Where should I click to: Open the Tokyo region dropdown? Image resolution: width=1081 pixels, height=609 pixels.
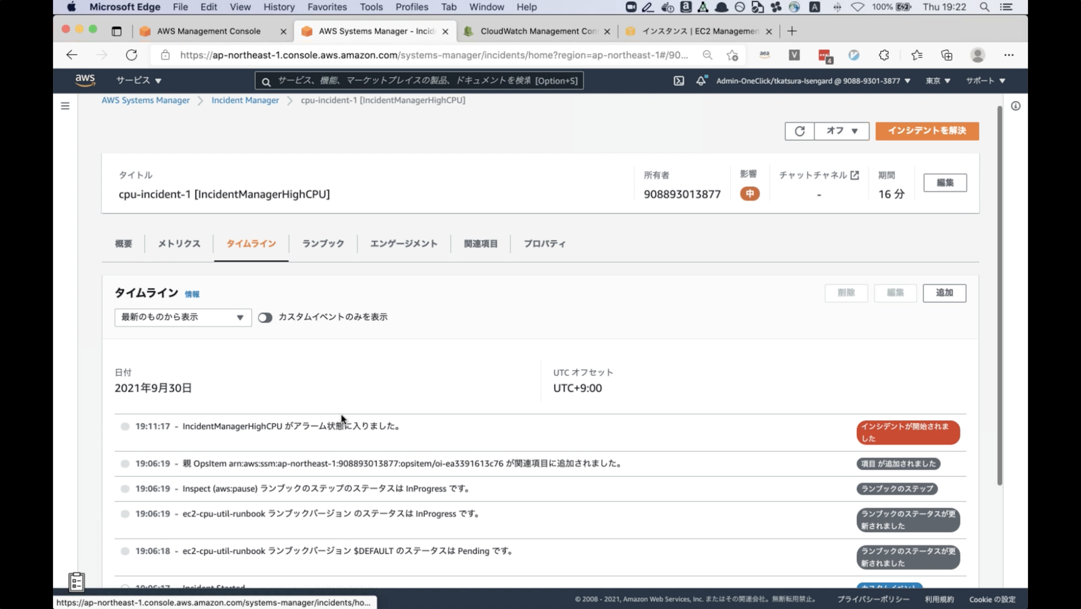938,81
